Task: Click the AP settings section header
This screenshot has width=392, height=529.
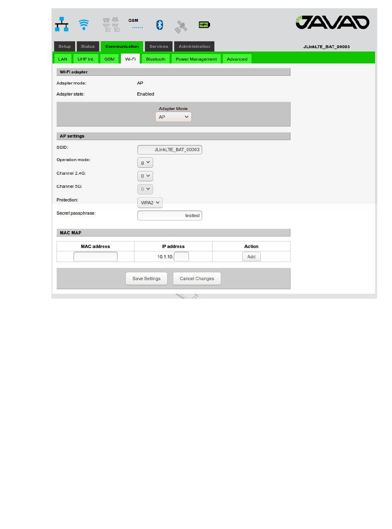Action: pos(173,136)
